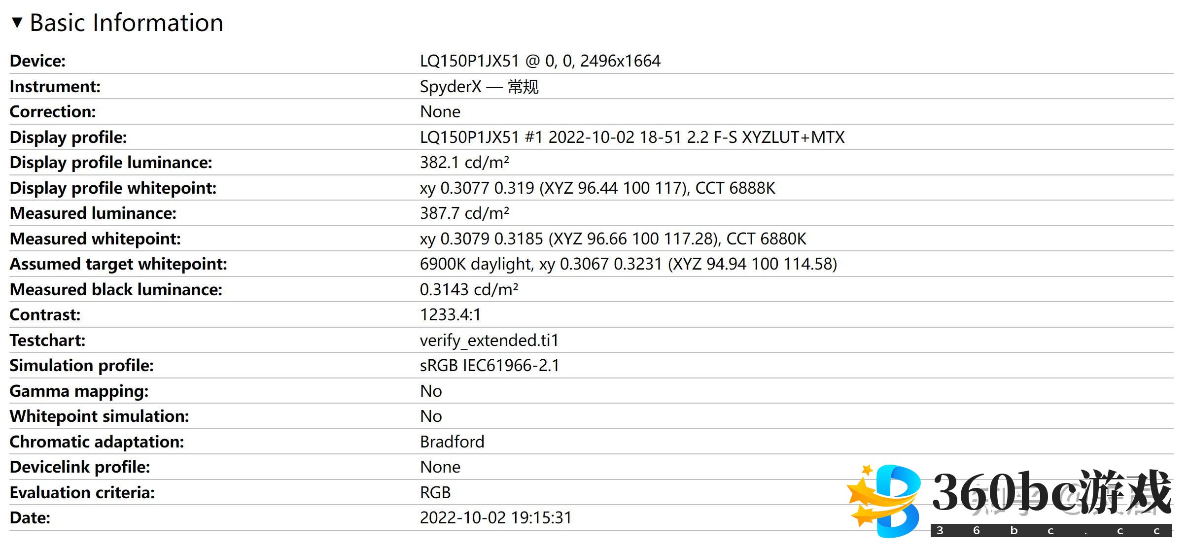Click the Measured luminance 387.7 cd/m² value
Screen dimensions: 1189x548
(x=464, y=213)
